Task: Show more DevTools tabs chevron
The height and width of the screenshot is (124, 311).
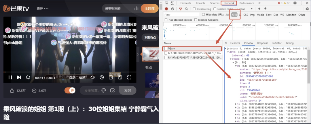Action: (x=259, y=3)
